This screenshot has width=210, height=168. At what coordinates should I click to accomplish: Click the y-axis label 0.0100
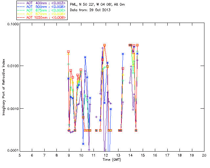(13, 66)
